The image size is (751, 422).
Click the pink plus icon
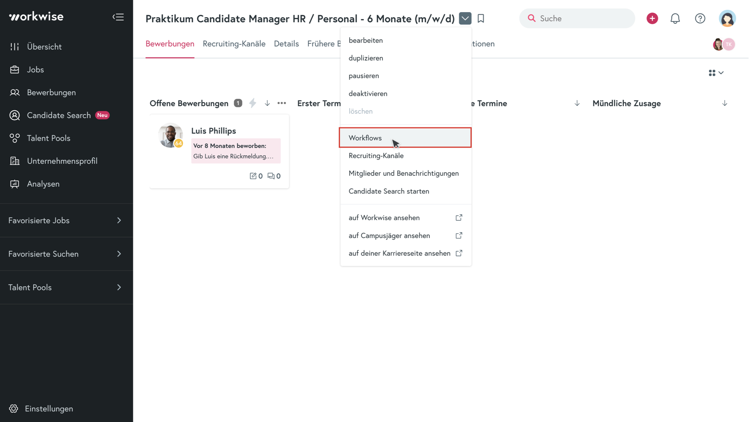click(x=652, y=18)
